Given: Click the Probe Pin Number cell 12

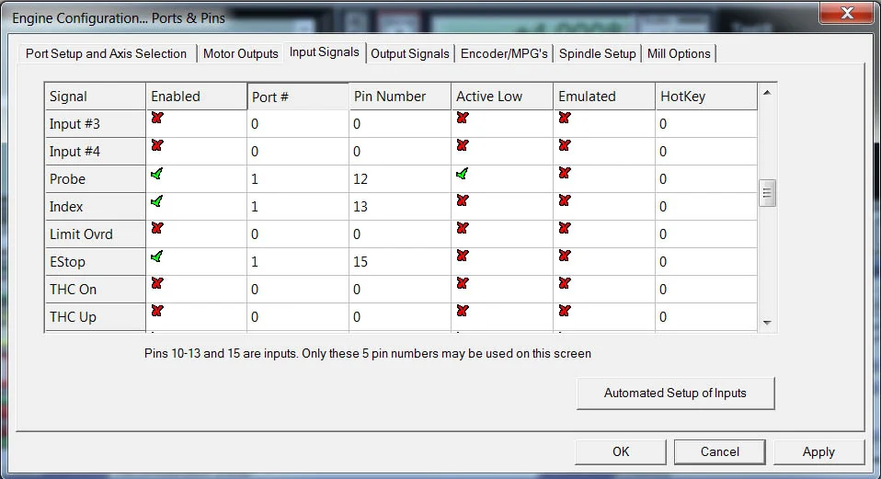Looking at the screenshot, I should coord(399,178).
